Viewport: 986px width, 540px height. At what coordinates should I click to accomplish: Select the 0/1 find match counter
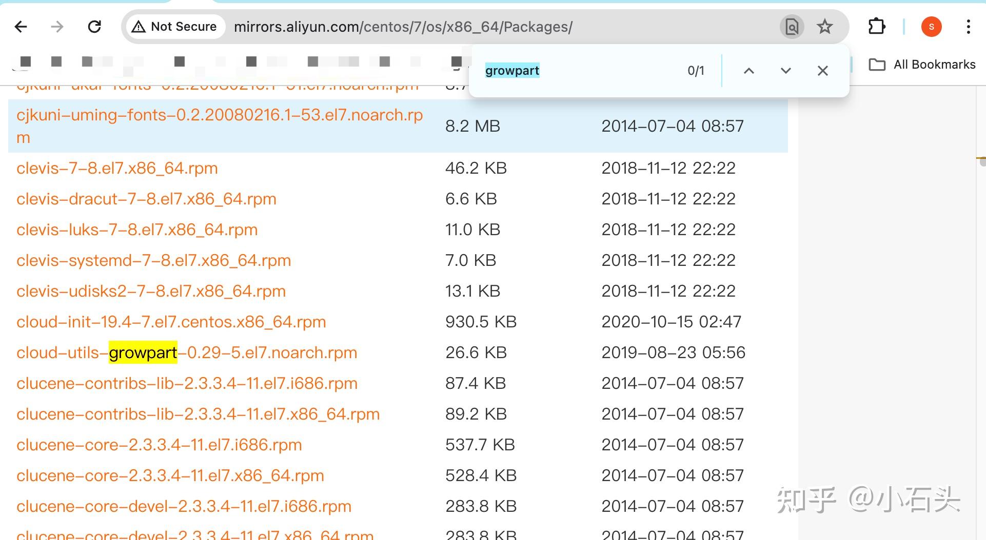tap(696, 71)
